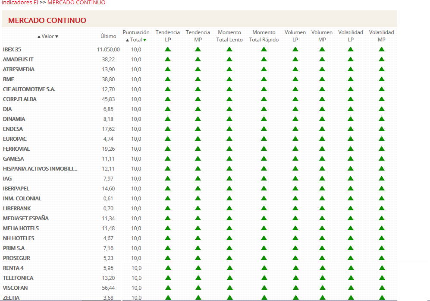Click DINAMIA Volatilidad MP green triangle
The width and height of the screenshot is (430, 301).
pos(382,119)
